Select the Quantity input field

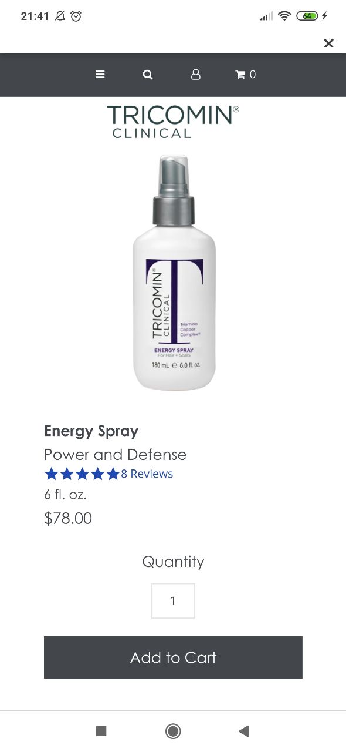[x=173, y=600]
